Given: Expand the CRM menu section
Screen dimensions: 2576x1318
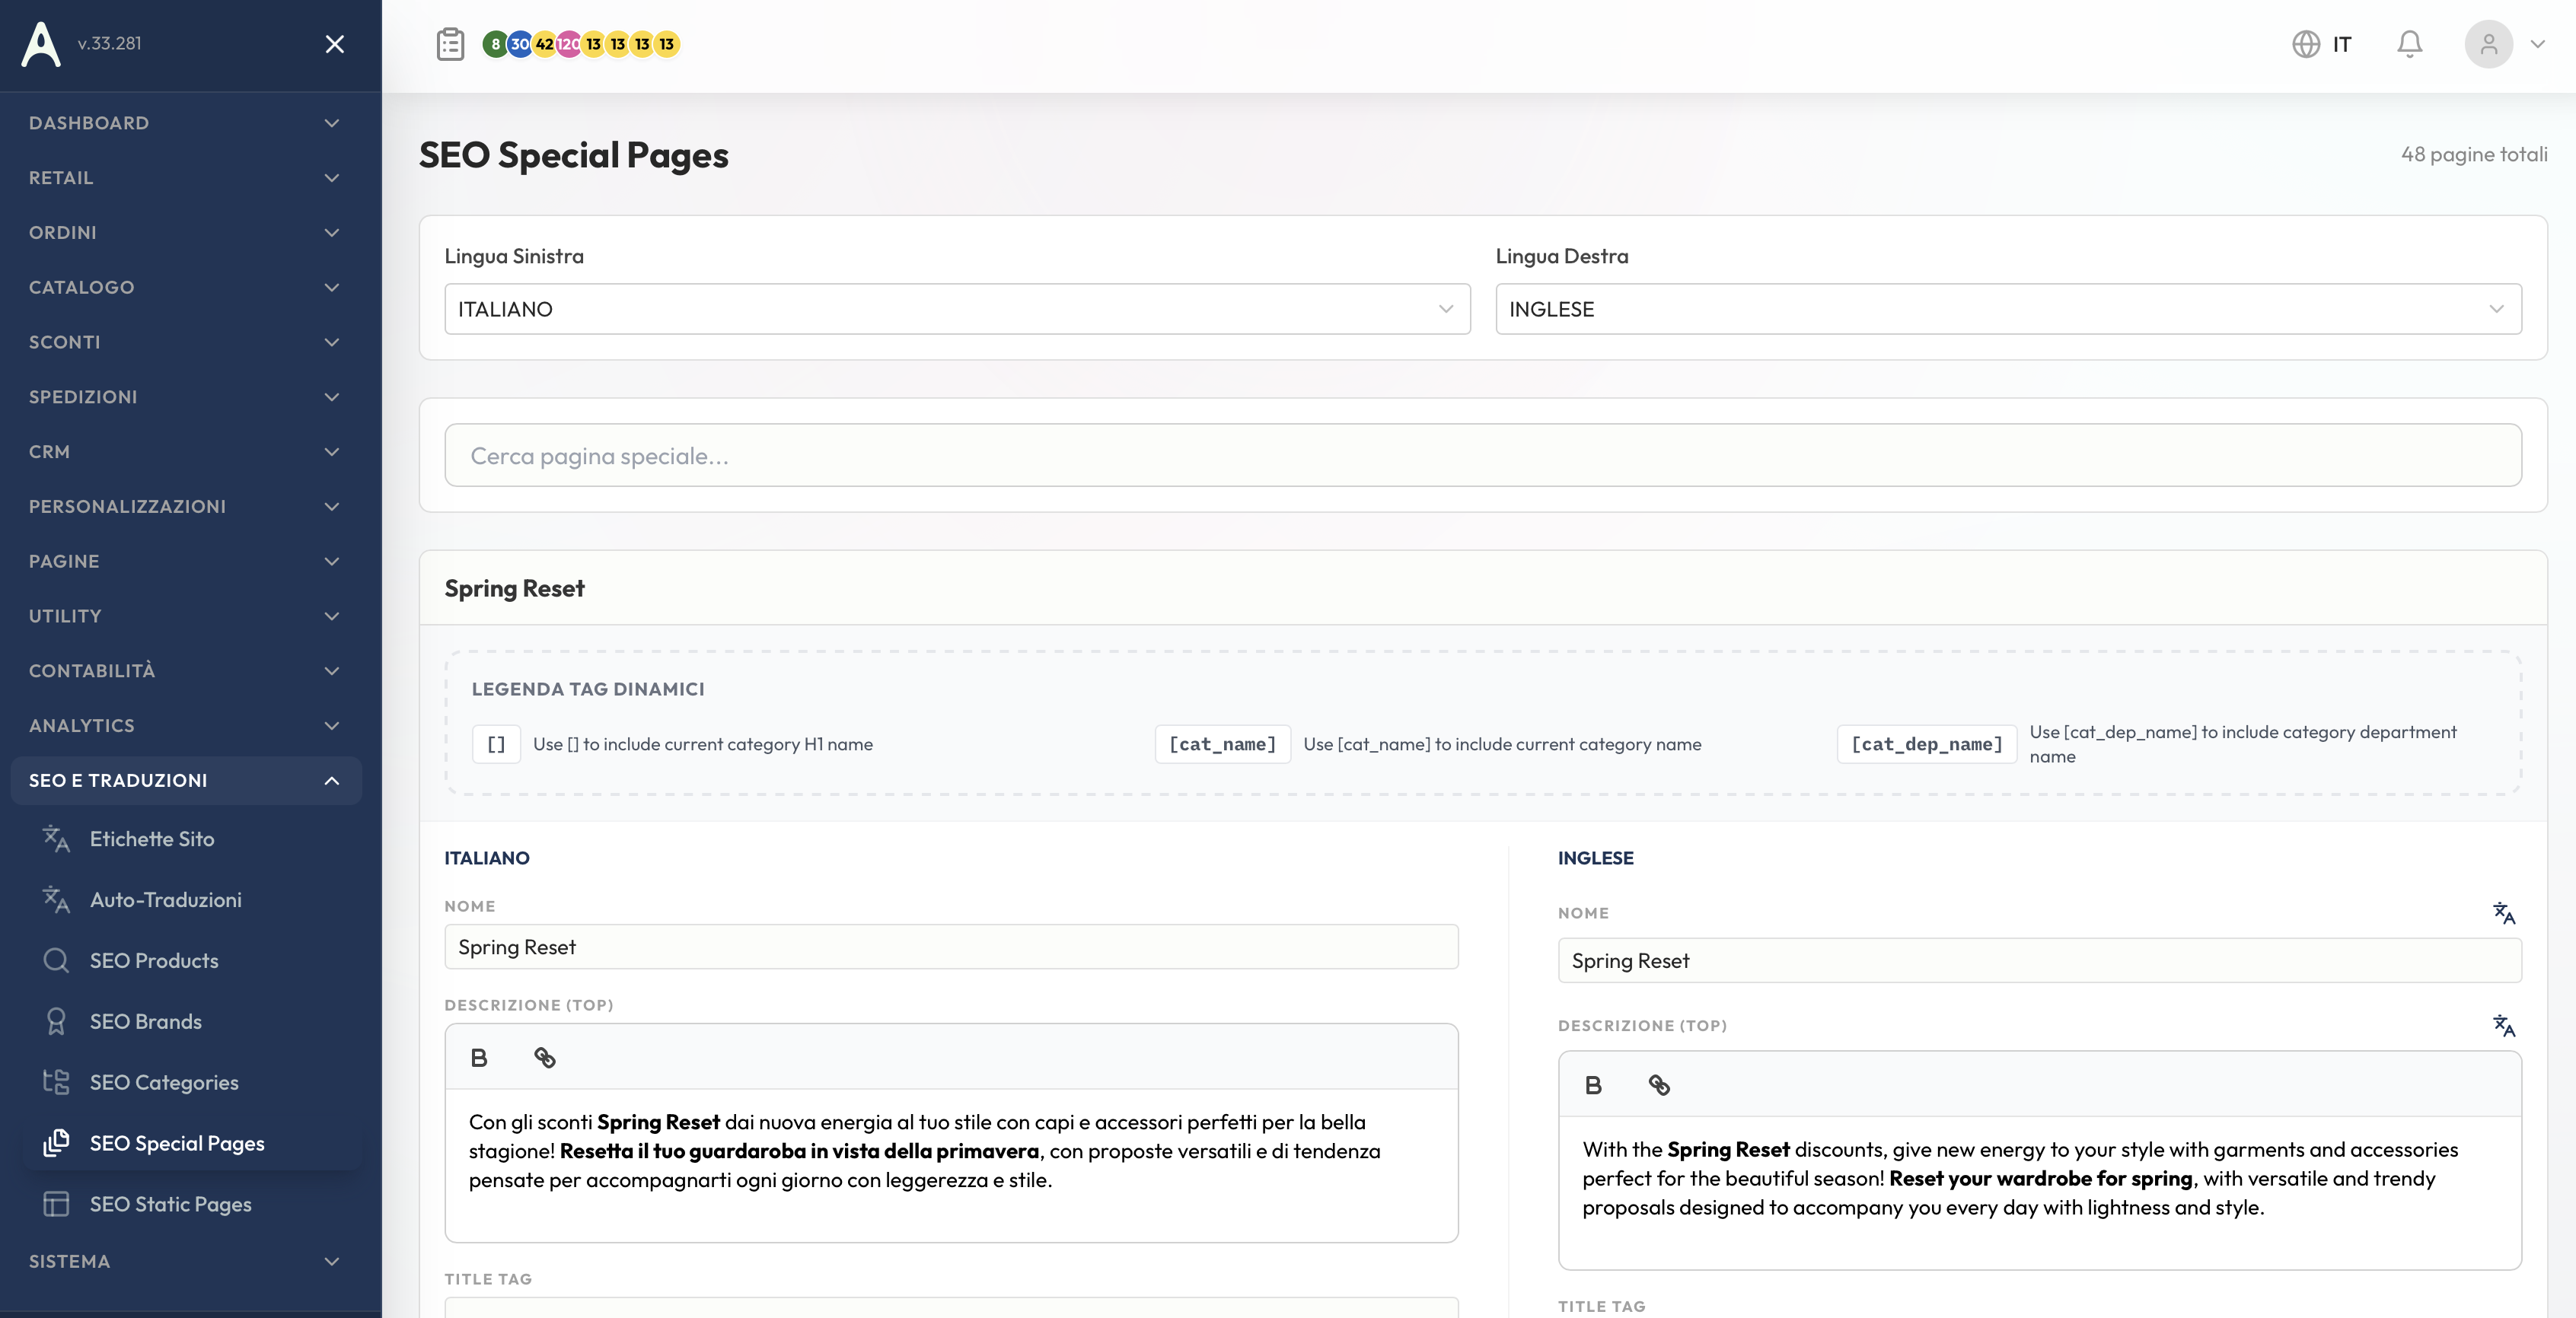Looking at the screenshot, I should 186,452.
